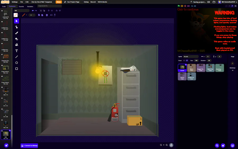Select the Rectangle tool
Image resolution: width=238 pixels, height=149 pixels.
tap(17, 69)
